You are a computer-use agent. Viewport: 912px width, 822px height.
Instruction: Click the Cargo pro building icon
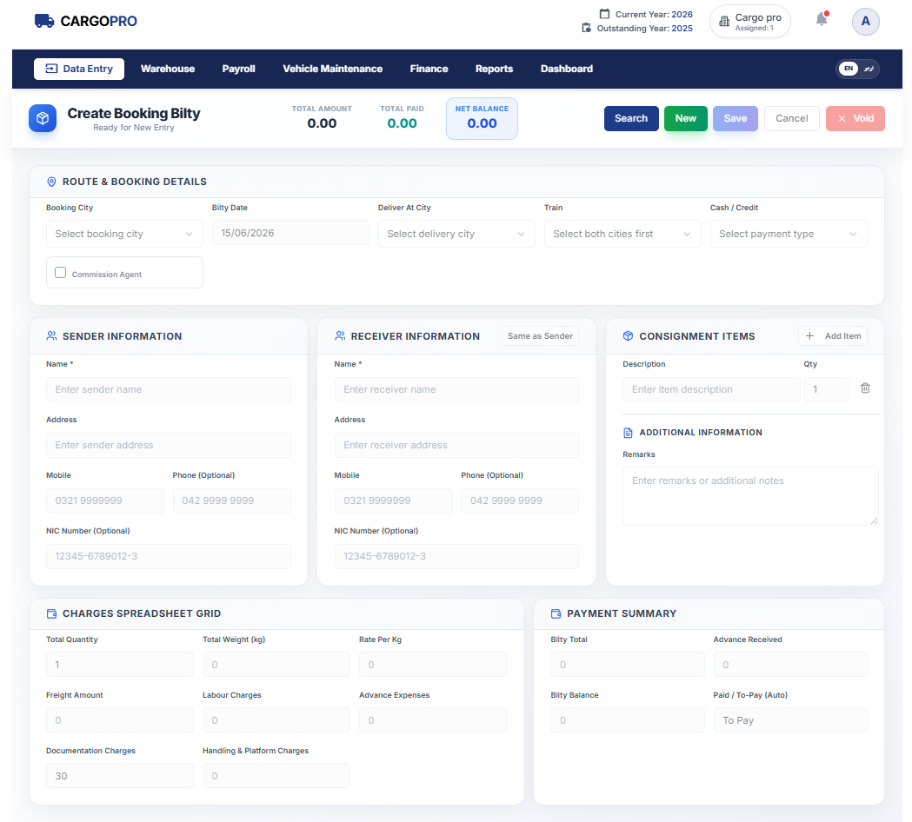click(x=724, y=22)
